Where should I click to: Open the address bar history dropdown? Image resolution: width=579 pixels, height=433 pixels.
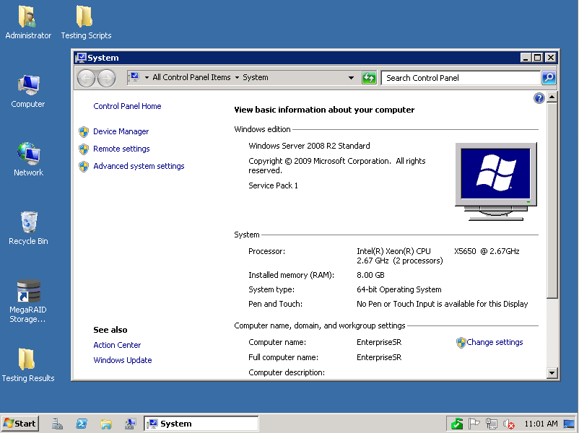[x=351, y=78]
